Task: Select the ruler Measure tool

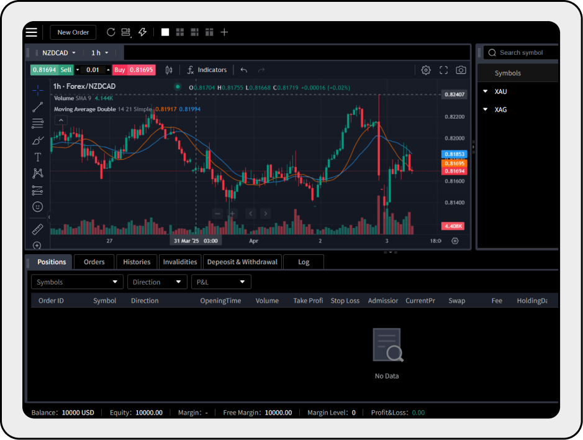Action: pos(38,229)
